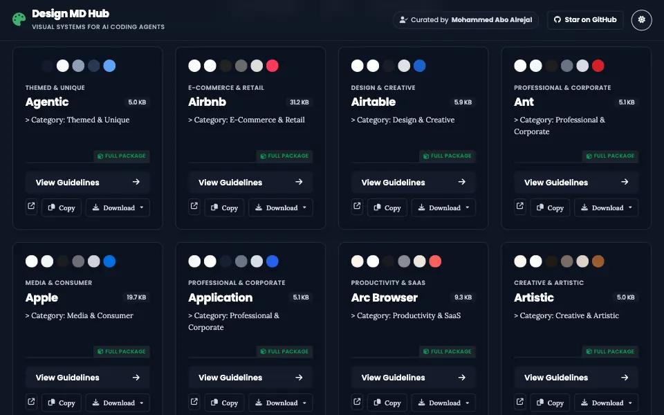Open Arc Browser card's external link icon
The height and width of the screenshot is (415, 664).
[x=357, y=402]
